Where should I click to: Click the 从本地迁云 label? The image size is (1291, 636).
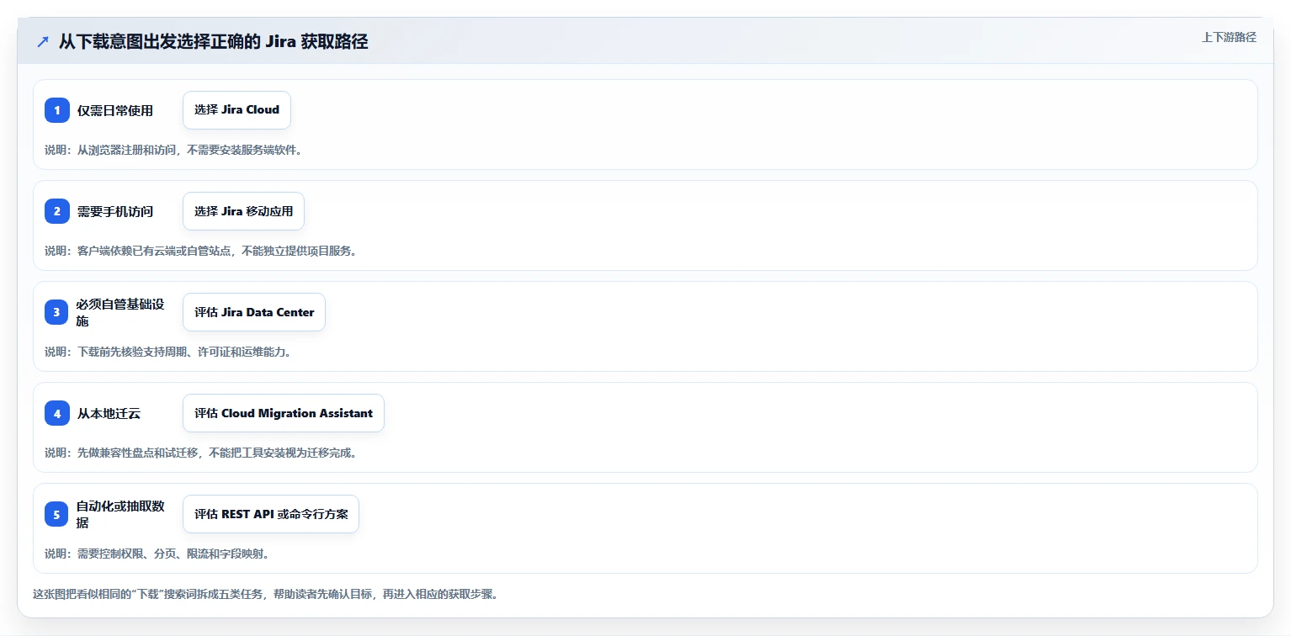109,413
